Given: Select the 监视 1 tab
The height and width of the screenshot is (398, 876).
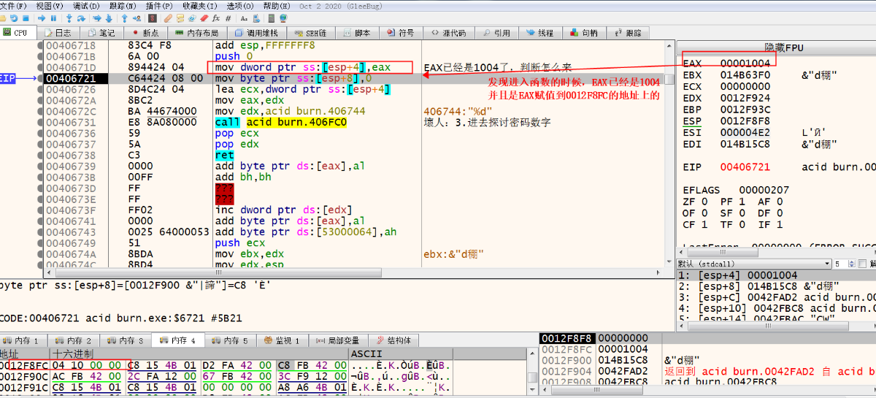Looking at the screenshot, I should point(281,340).
